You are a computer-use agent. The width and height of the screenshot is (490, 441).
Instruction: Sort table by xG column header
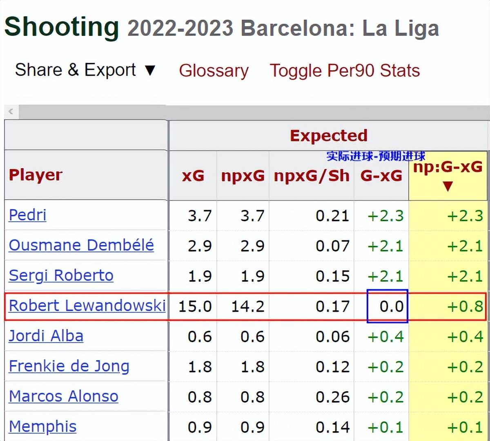(x=193, y=176)
